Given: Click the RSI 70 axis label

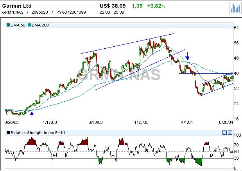Looking at the screenshot, I should click(236, 145).
